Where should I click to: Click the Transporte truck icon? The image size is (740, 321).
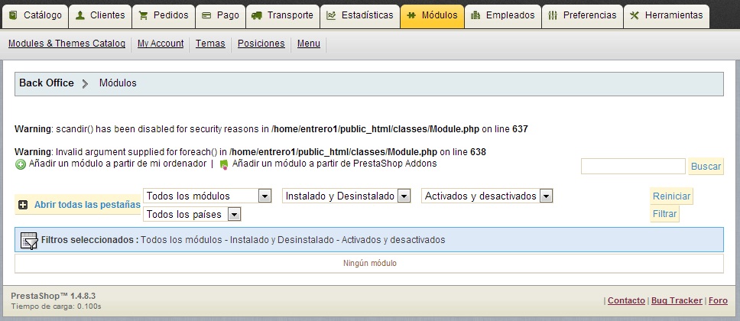click(x=257, y=15)
